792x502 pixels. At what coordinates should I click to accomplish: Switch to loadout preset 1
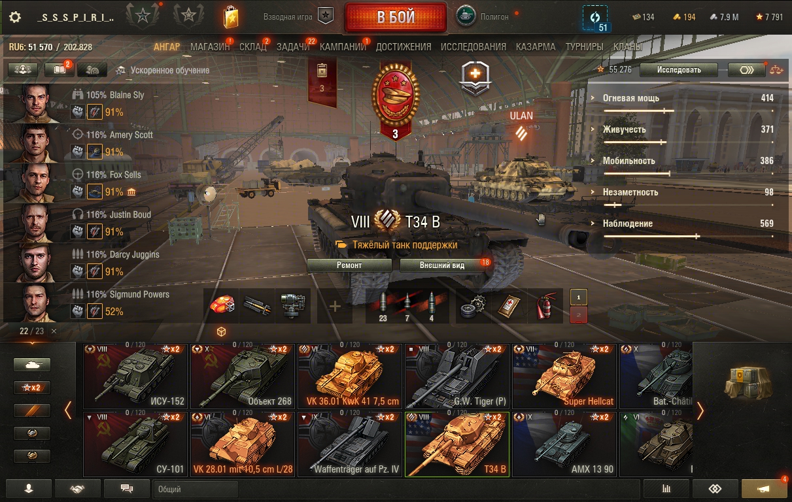point(579,297)
